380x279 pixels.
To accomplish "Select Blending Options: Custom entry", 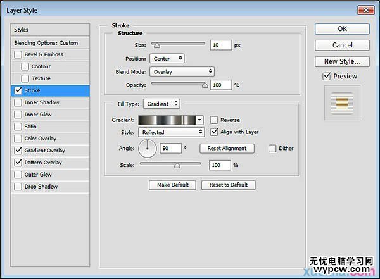I will click(x=50, y=43).
